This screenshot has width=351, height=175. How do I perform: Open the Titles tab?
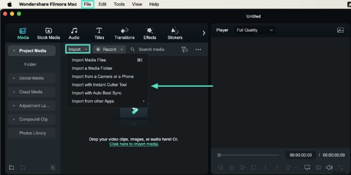[99, 33]
